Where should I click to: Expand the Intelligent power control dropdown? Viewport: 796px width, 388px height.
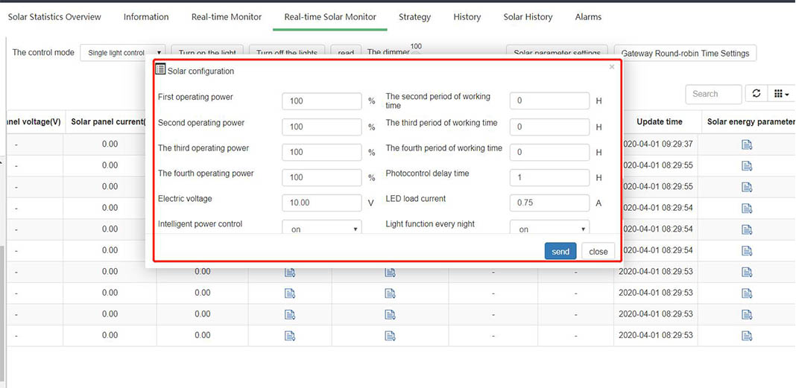pyautogui.click(x=321, y=229)
